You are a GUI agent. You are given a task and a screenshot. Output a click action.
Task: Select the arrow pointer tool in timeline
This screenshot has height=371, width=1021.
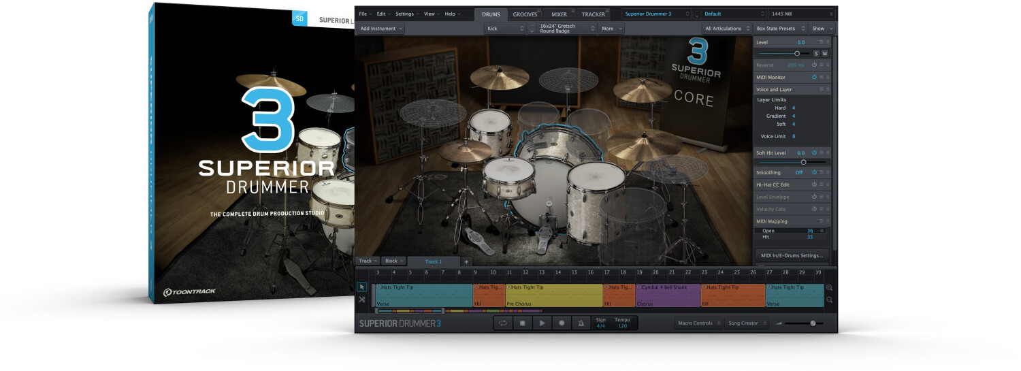(x=362, y=287)
